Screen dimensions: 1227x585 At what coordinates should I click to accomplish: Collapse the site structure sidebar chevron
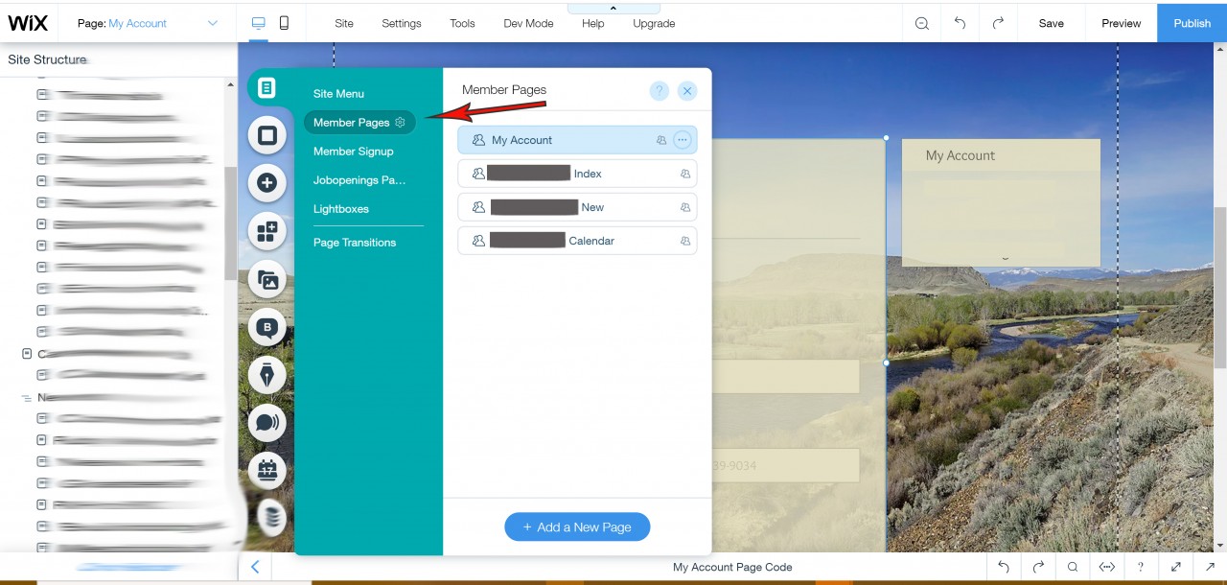coord(255,567)
